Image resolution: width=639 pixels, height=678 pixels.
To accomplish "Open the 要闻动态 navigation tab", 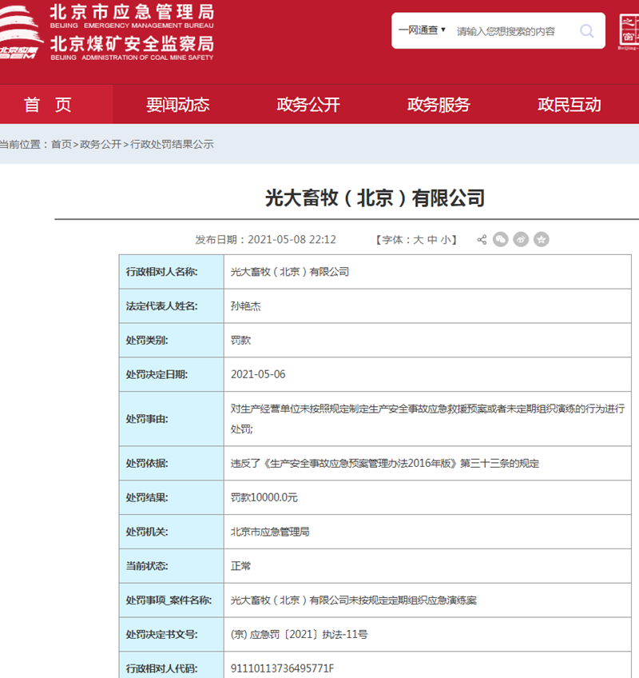I will (178, 105).
